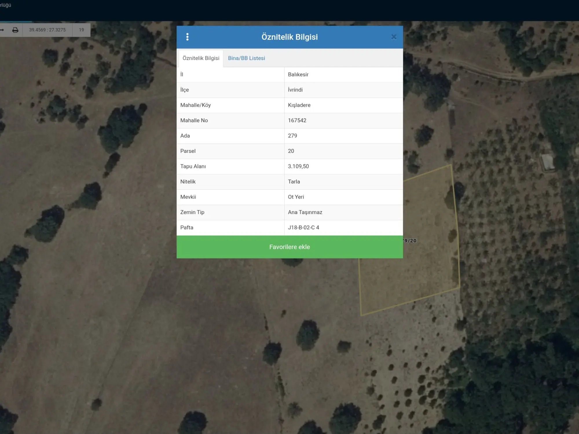Select the Parsel value 20
Image resolution: width=579 pixels, height=434 pixels.
click(291, 151)
